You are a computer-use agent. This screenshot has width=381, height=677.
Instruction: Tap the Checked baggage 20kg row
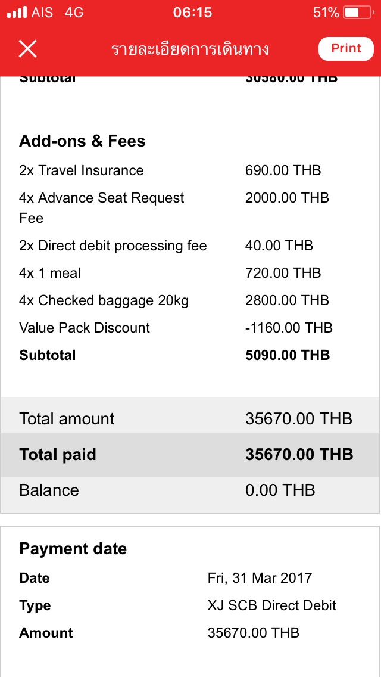(190, 300)
